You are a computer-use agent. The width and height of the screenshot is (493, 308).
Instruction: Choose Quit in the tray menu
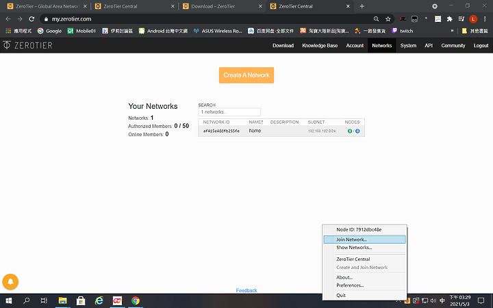(x=364, y=295)
